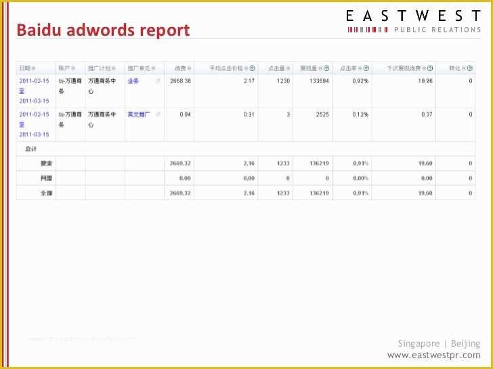Open help icon for 展现量 column

(x=326, y=68)
